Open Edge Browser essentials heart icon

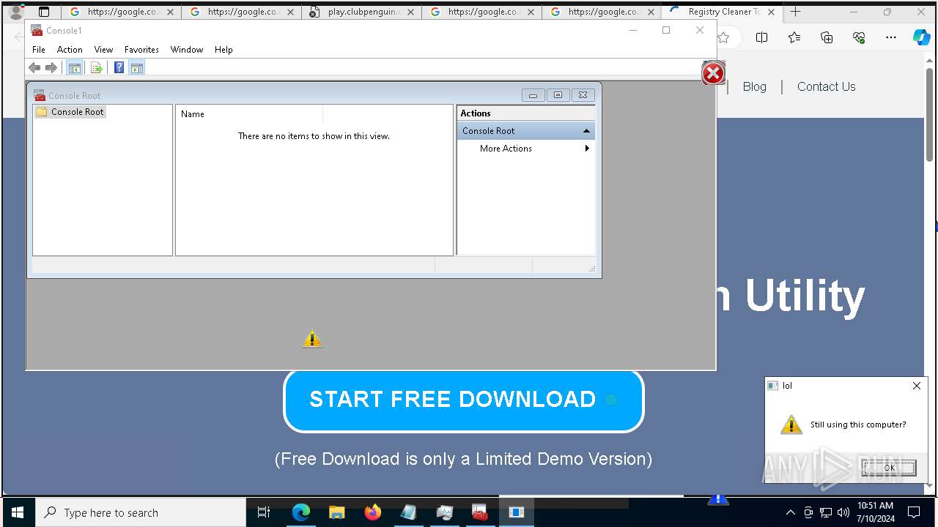tap(859, 38)
